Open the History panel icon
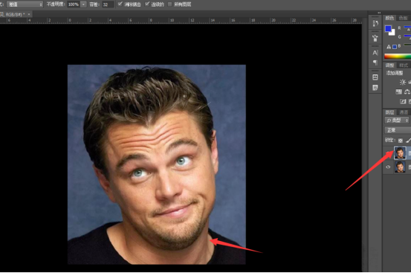411x273 pixels. 375,24
